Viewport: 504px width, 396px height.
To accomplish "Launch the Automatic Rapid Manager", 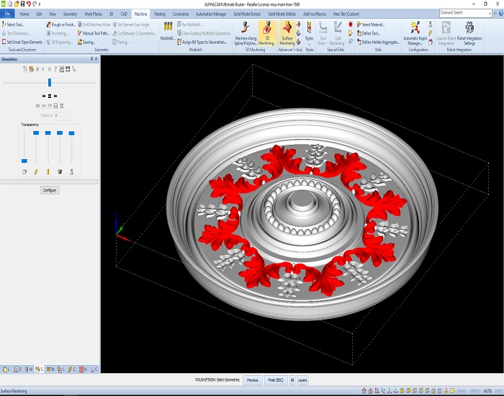I will pos(415,33).
